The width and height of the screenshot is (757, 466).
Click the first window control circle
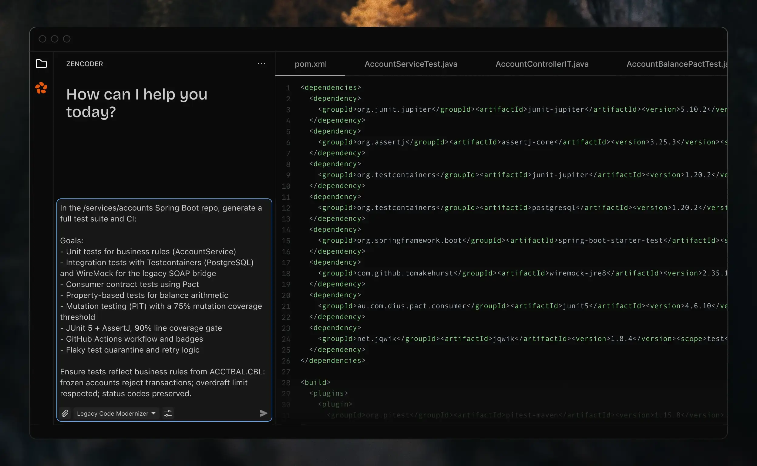pos(42,39)
